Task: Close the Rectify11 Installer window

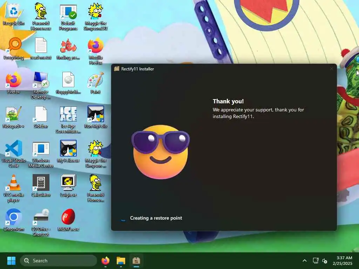Action: [x=332, y=69]
